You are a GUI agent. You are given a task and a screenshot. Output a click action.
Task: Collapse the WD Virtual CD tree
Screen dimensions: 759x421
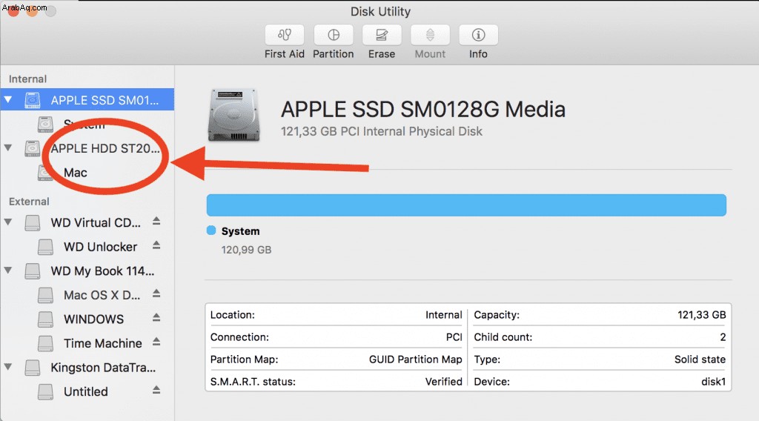coord(8,222)
